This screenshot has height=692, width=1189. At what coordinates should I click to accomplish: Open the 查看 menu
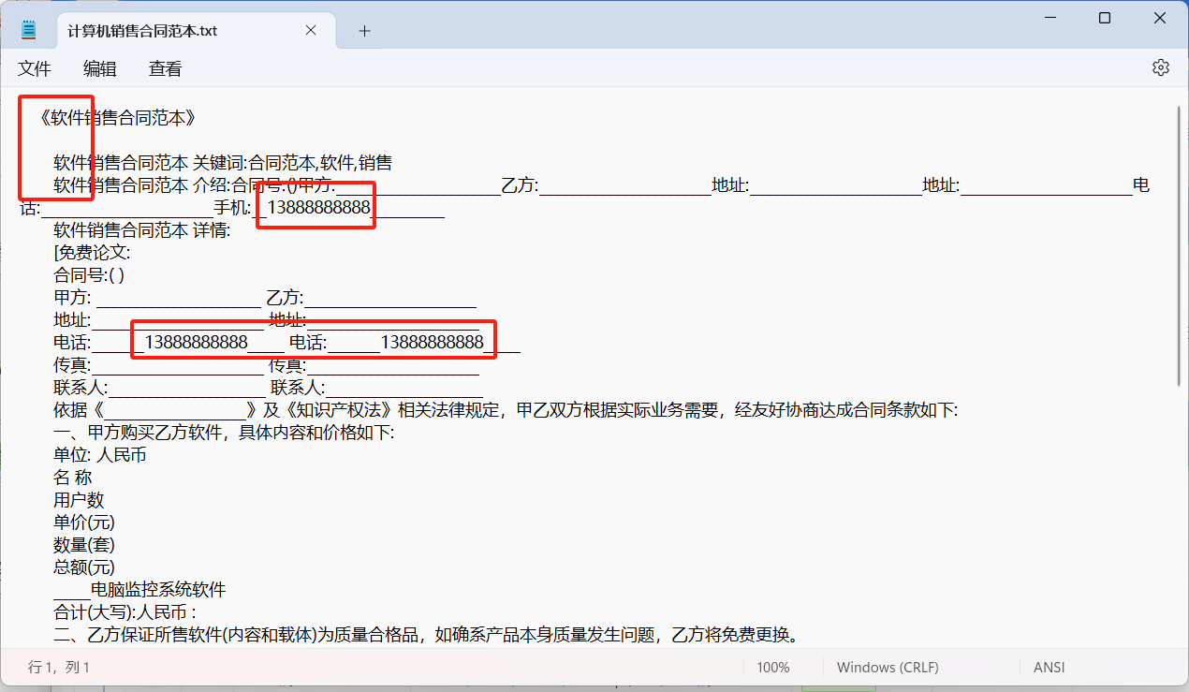(165, 68)
